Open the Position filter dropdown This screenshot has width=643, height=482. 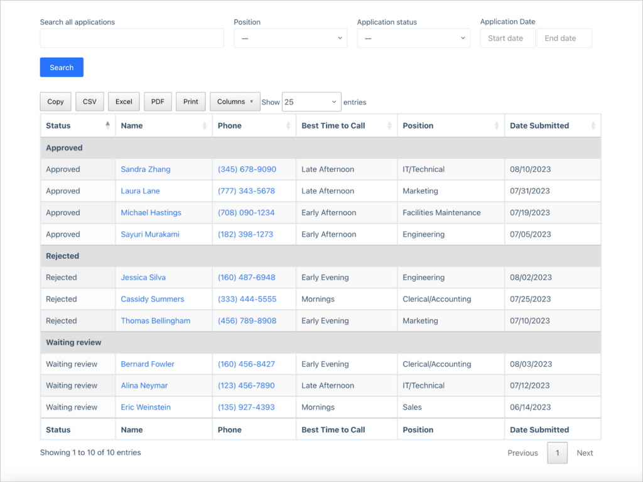pos(290,38)
